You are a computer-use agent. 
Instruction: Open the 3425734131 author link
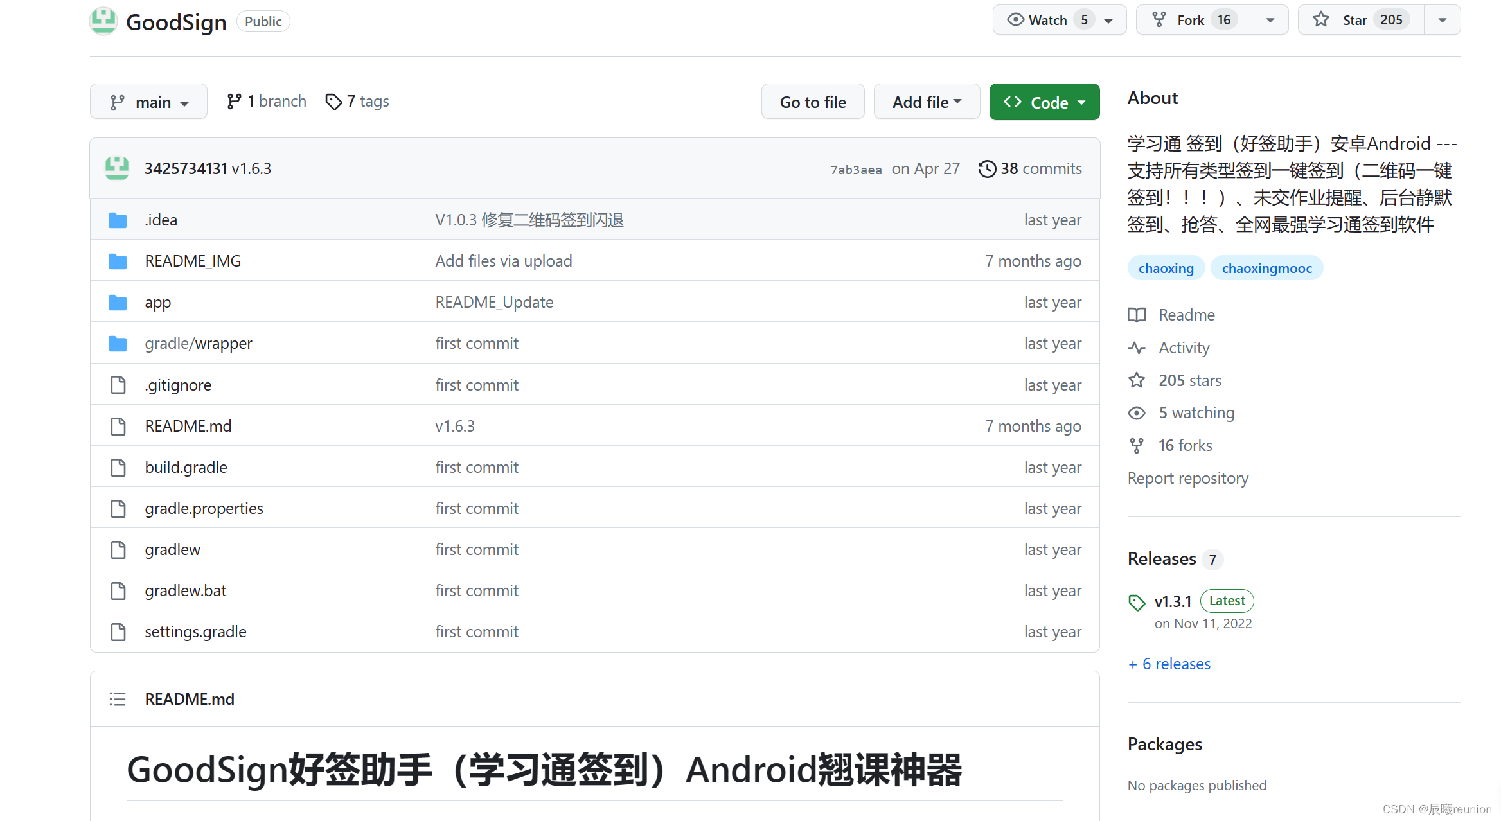[x=186, y=168]
